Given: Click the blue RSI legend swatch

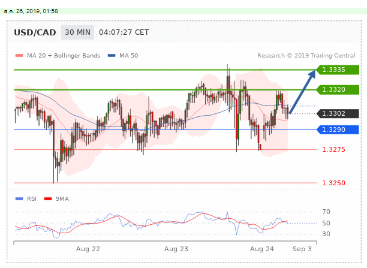Looking at the screenshot, I should pos(19,199).
